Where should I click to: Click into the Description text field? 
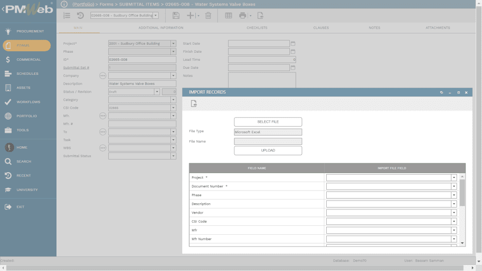pos(142,84)
